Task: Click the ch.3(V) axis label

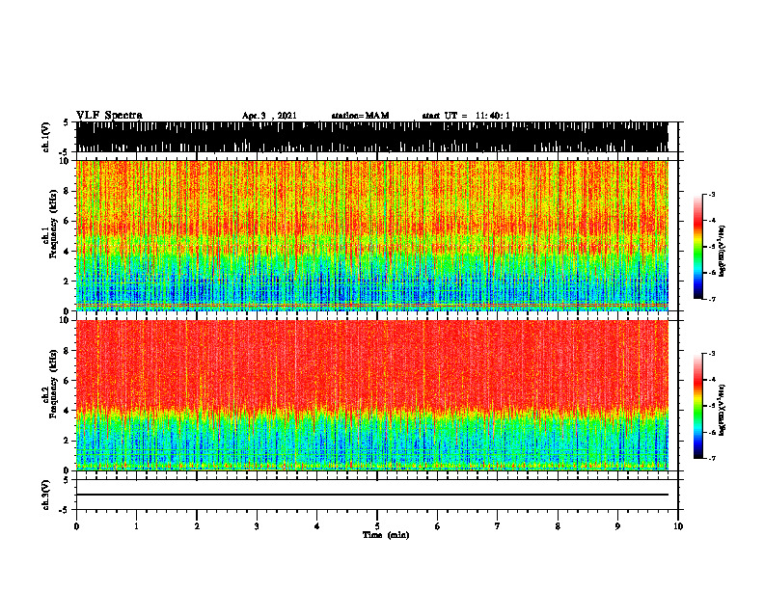Action: [46, 495]
